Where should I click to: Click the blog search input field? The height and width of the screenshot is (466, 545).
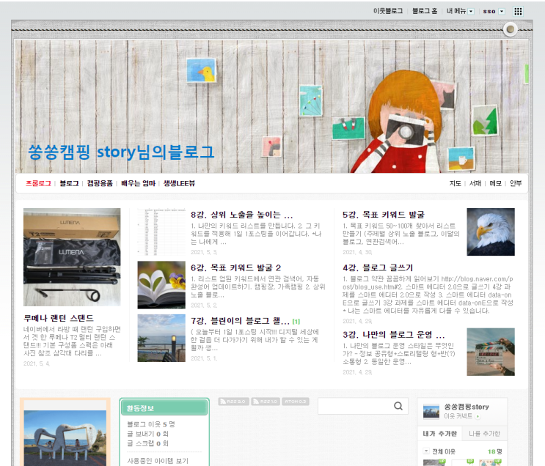[x=355, y=406]
